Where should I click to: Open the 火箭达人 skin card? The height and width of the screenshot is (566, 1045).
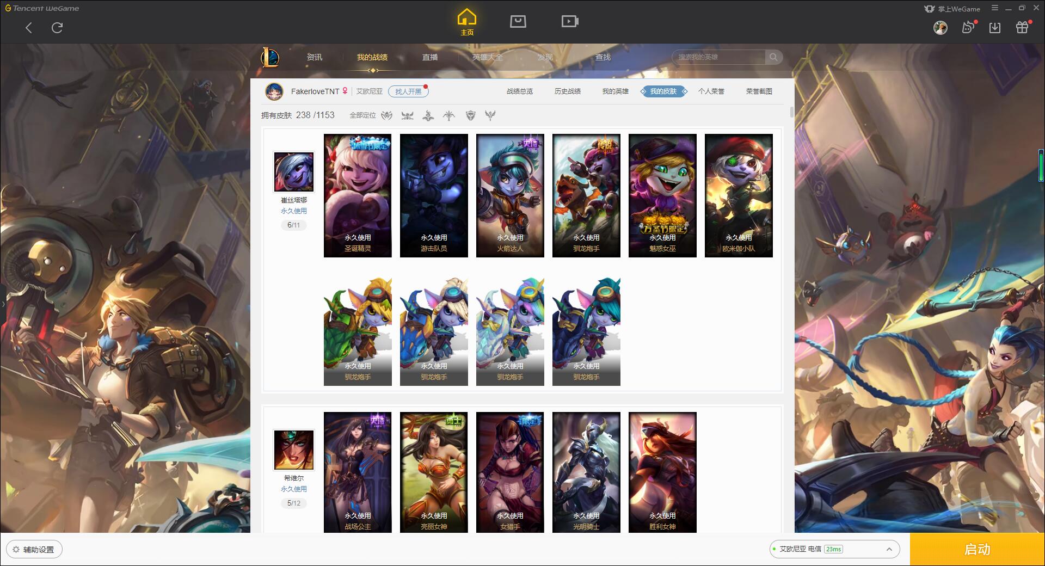click(x=510, y=195)
